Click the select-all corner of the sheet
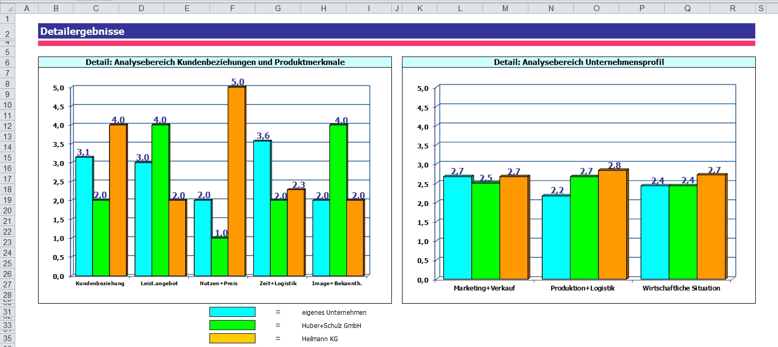This screenshot has height=347, width=778. point(7,8)
